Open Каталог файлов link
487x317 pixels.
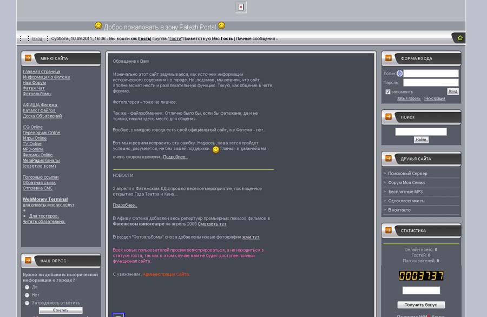click(x=39, y=110)
